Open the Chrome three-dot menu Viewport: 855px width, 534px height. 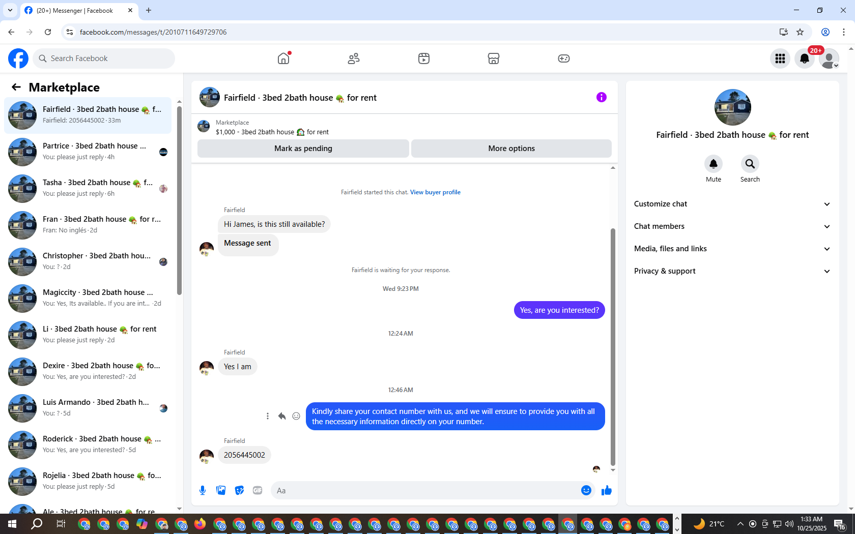[x=844, y=32]
